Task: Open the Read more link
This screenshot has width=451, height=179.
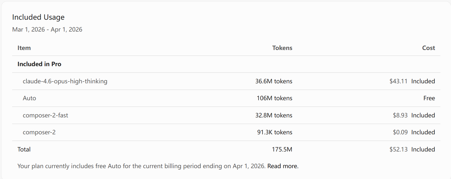Action: point(283,166)
